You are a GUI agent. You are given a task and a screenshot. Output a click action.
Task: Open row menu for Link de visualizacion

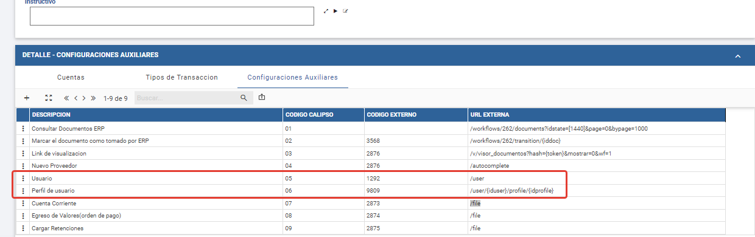23,153
